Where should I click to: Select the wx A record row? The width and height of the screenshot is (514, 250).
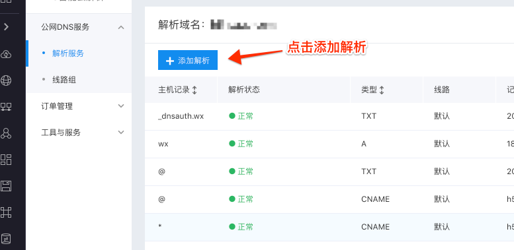[329, 144]
